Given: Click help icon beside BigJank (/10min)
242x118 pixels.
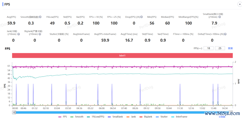Looking at the screenshot, I should point(40,34).
